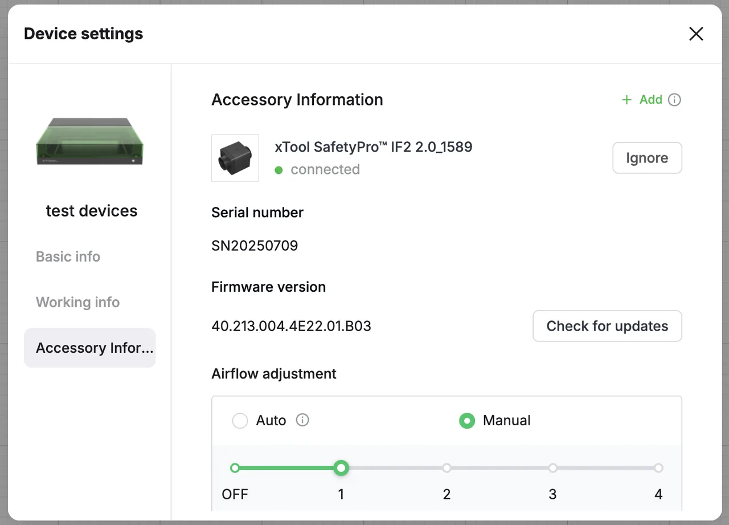The width and height of the screenshot is (729, 525).
Task: Select the Accessory Information sidebar item
Action: click(x=90, y=348)
